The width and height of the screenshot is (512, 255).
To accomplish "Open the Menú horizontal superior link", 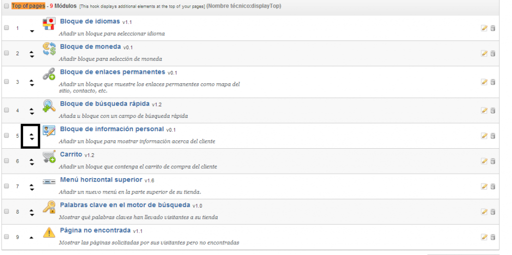I will (x=101, y=180).
